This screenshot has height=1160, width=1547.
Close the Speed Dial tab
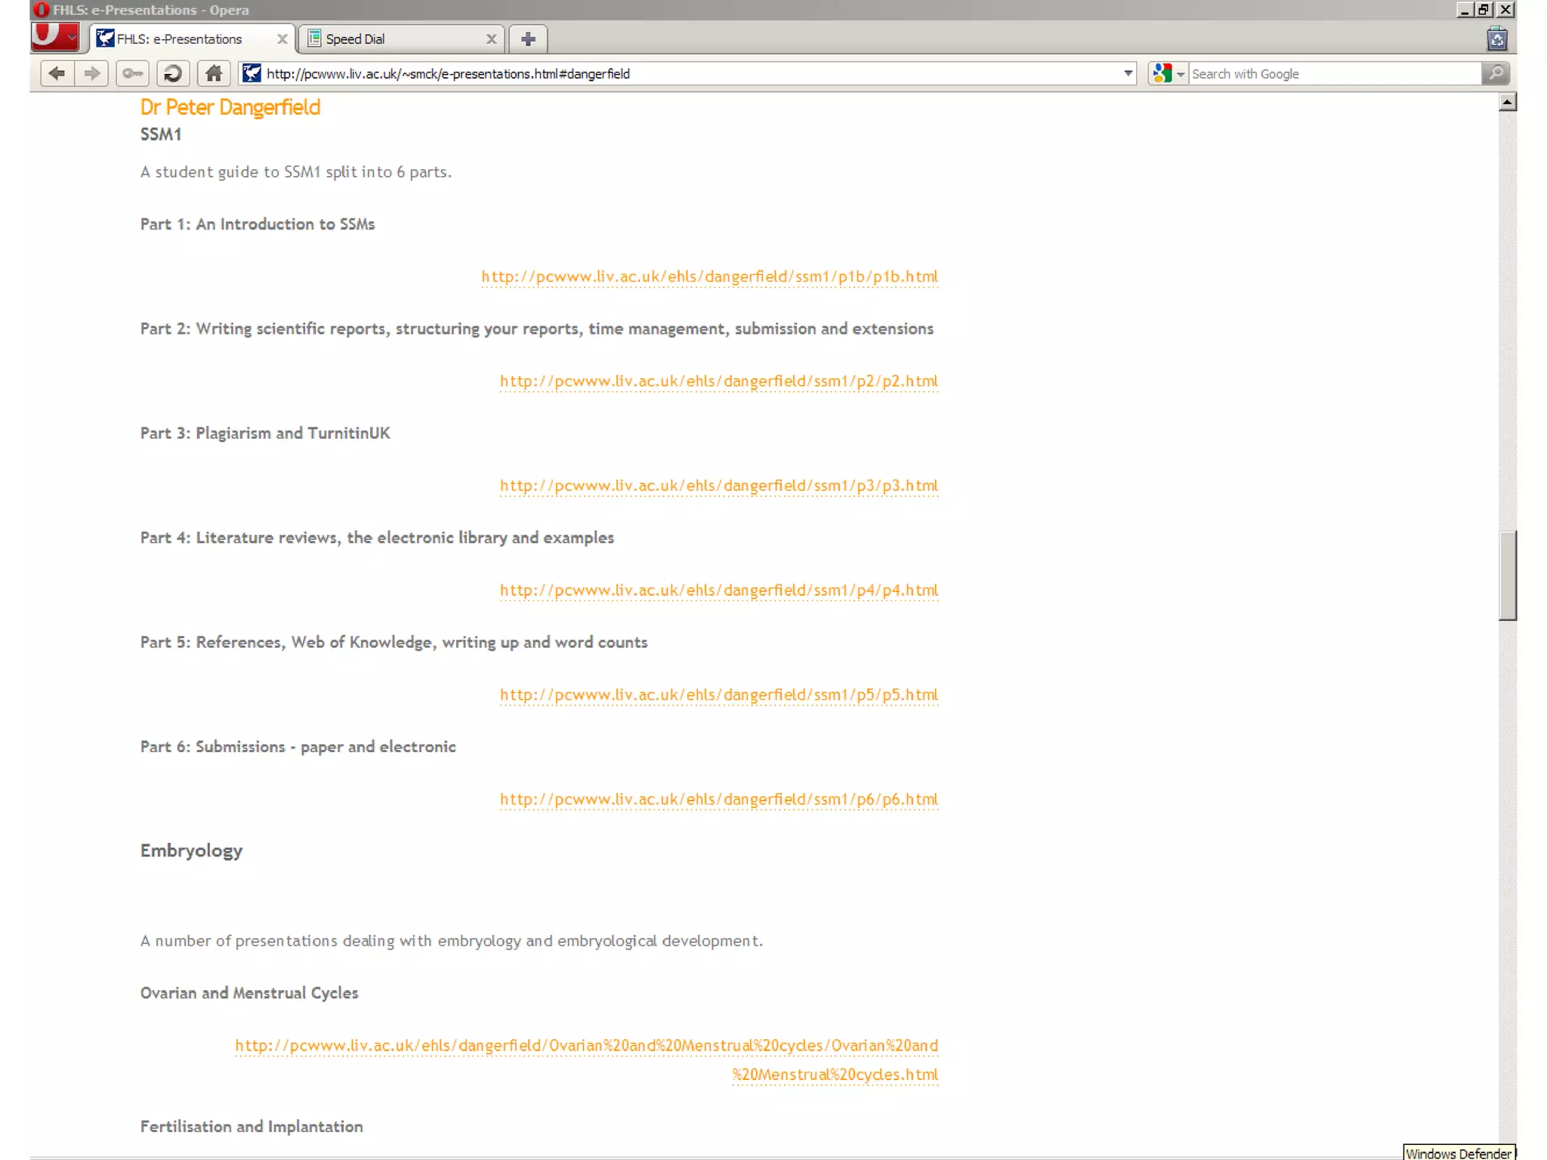tap(491, 39)
